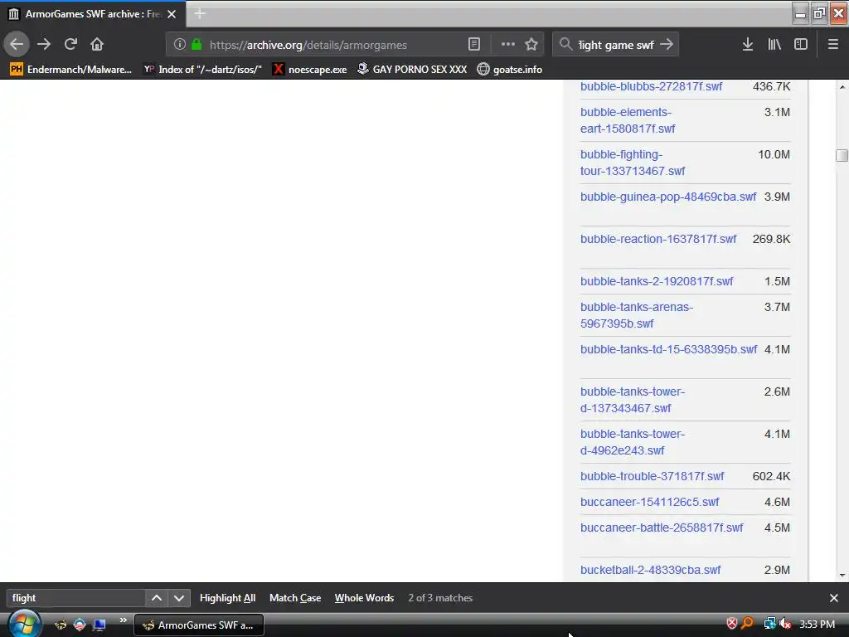Submit search with the arrow button
The height and width of the screenshot is (637, 849).
coord(667,45)
